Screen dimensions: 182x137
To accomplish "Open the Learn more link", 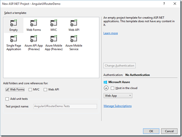I will pos(110,33).
